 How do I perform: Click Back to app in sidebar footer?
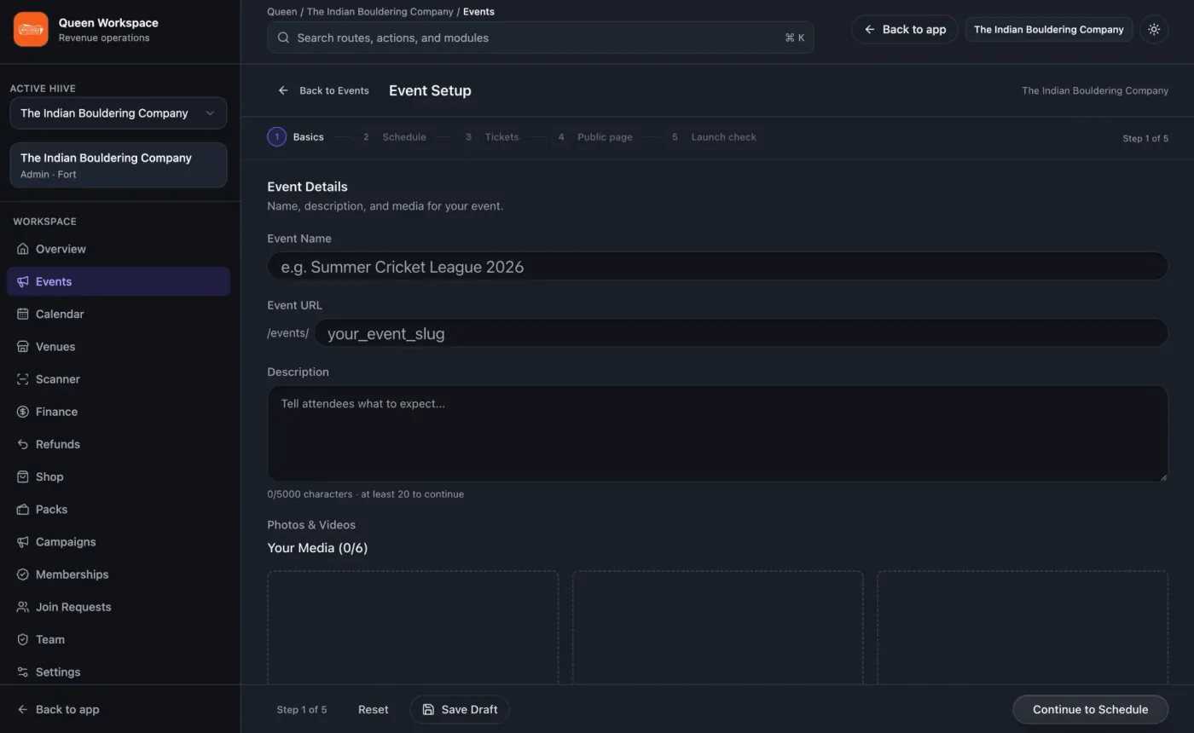tap(59, 709)
